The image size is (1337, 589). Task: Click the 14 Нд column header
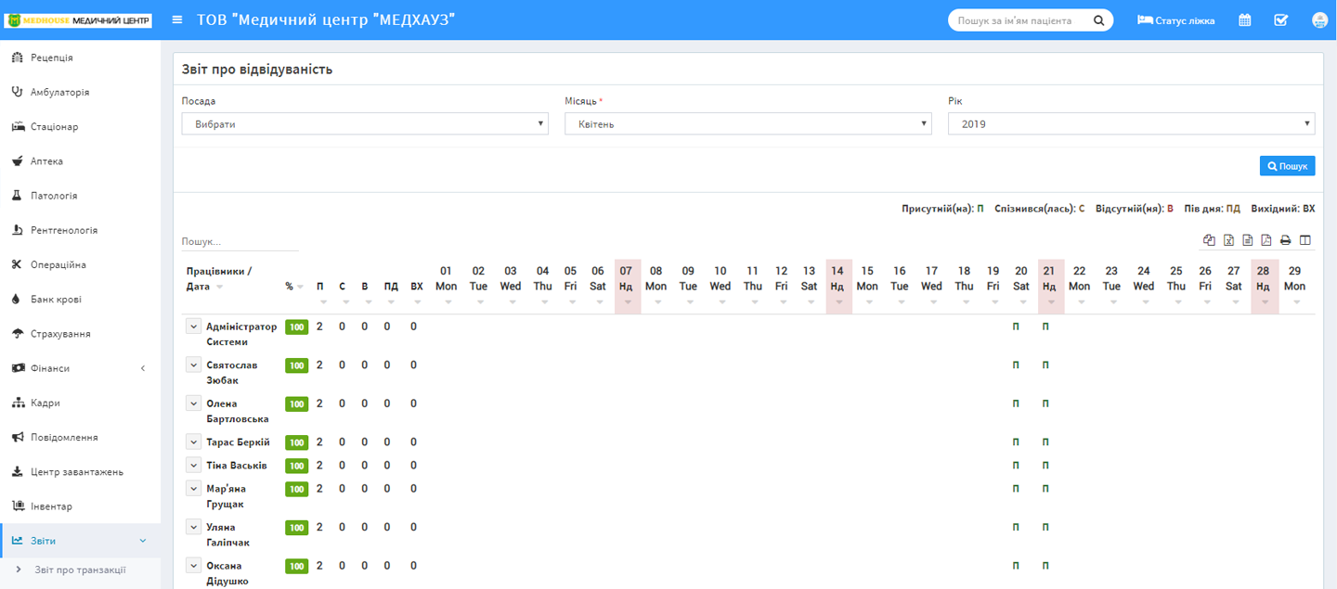pos(838,285)
